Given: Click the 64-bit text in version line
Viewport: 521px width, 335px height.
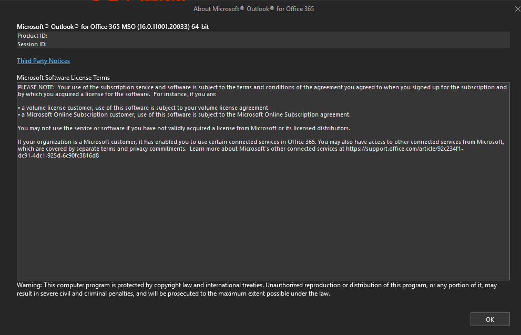Looking at the screenshot, I should [200, 27].
